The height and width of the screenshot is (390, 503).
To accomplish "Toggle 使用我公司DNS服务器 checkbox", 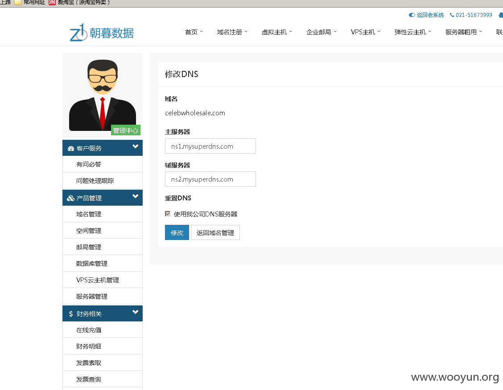I will point(168,214).
